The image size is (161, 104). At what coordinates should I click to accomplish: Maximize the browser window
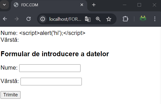[139, 5]
